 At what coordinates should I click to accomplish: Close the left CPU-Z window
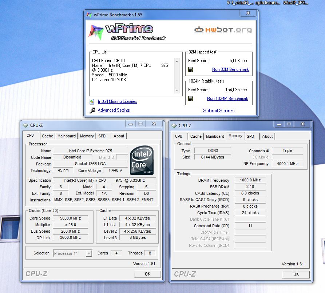tap(154, 124)
